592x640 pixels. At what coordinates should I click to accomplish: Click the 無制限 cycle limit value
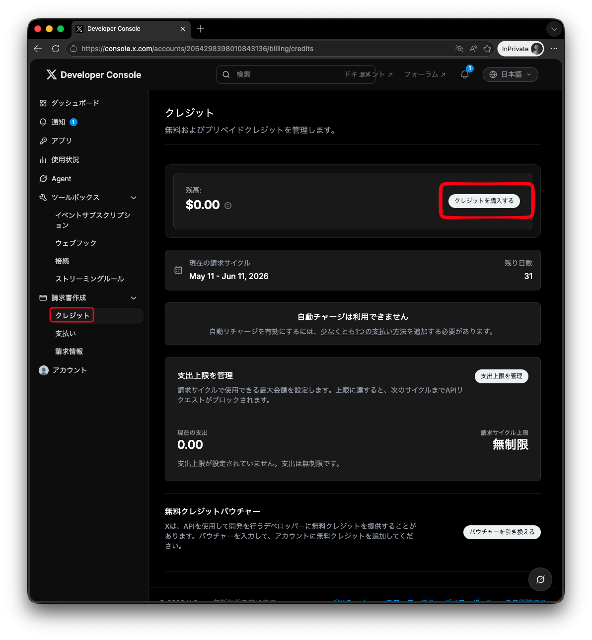tap(511, 444)
